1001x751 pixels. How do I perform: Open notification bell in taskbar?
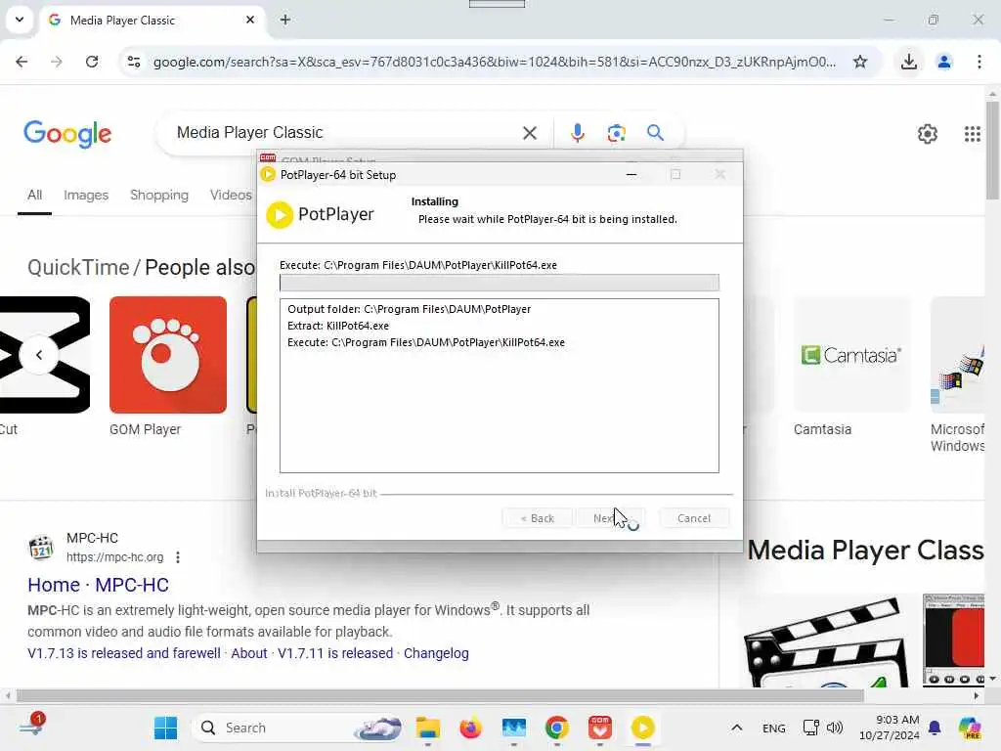pyautogui.click(x=935, y=728)
